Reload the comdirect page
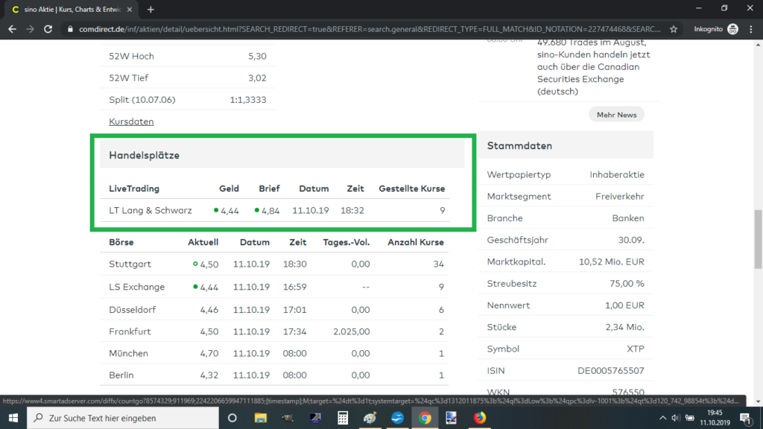 coord(48,29)
